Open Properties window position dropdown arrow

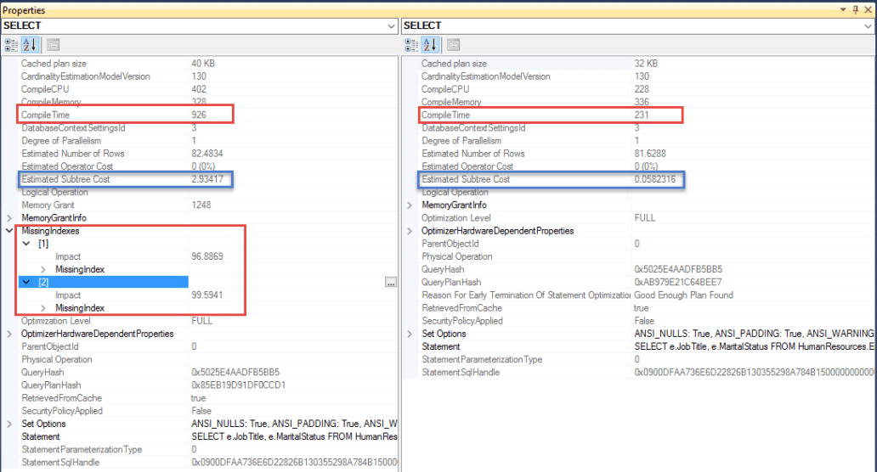click(843, 9)
